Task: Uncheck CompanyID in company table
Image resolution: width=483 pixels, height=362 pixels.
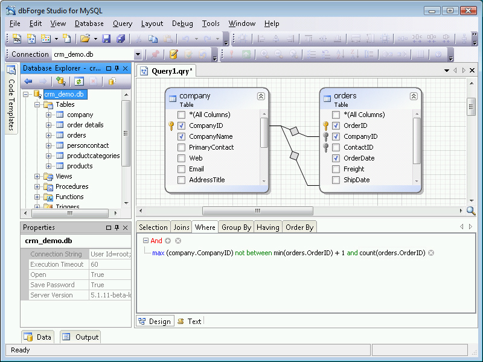Action: [x=182, y=125]
